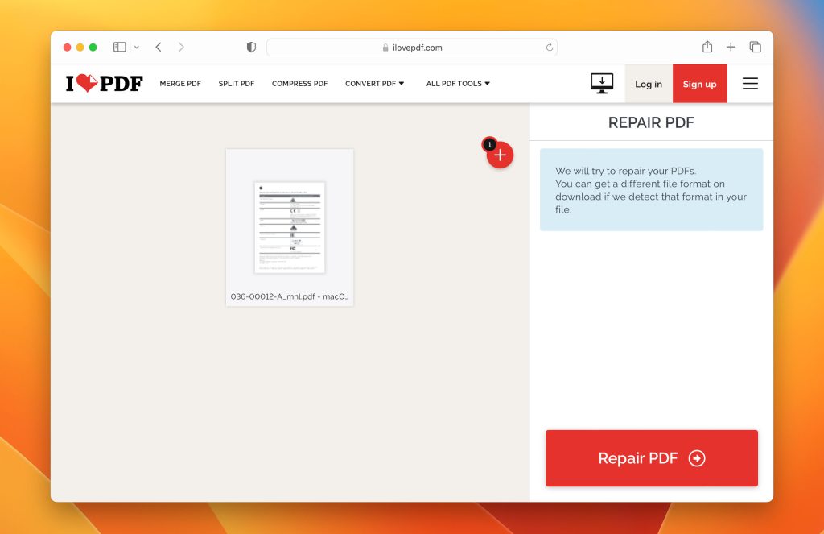The height and width of the screenshot is (534, 824).
Task: Click the REPAIR PDF heading
Action: tap(651, 122)
